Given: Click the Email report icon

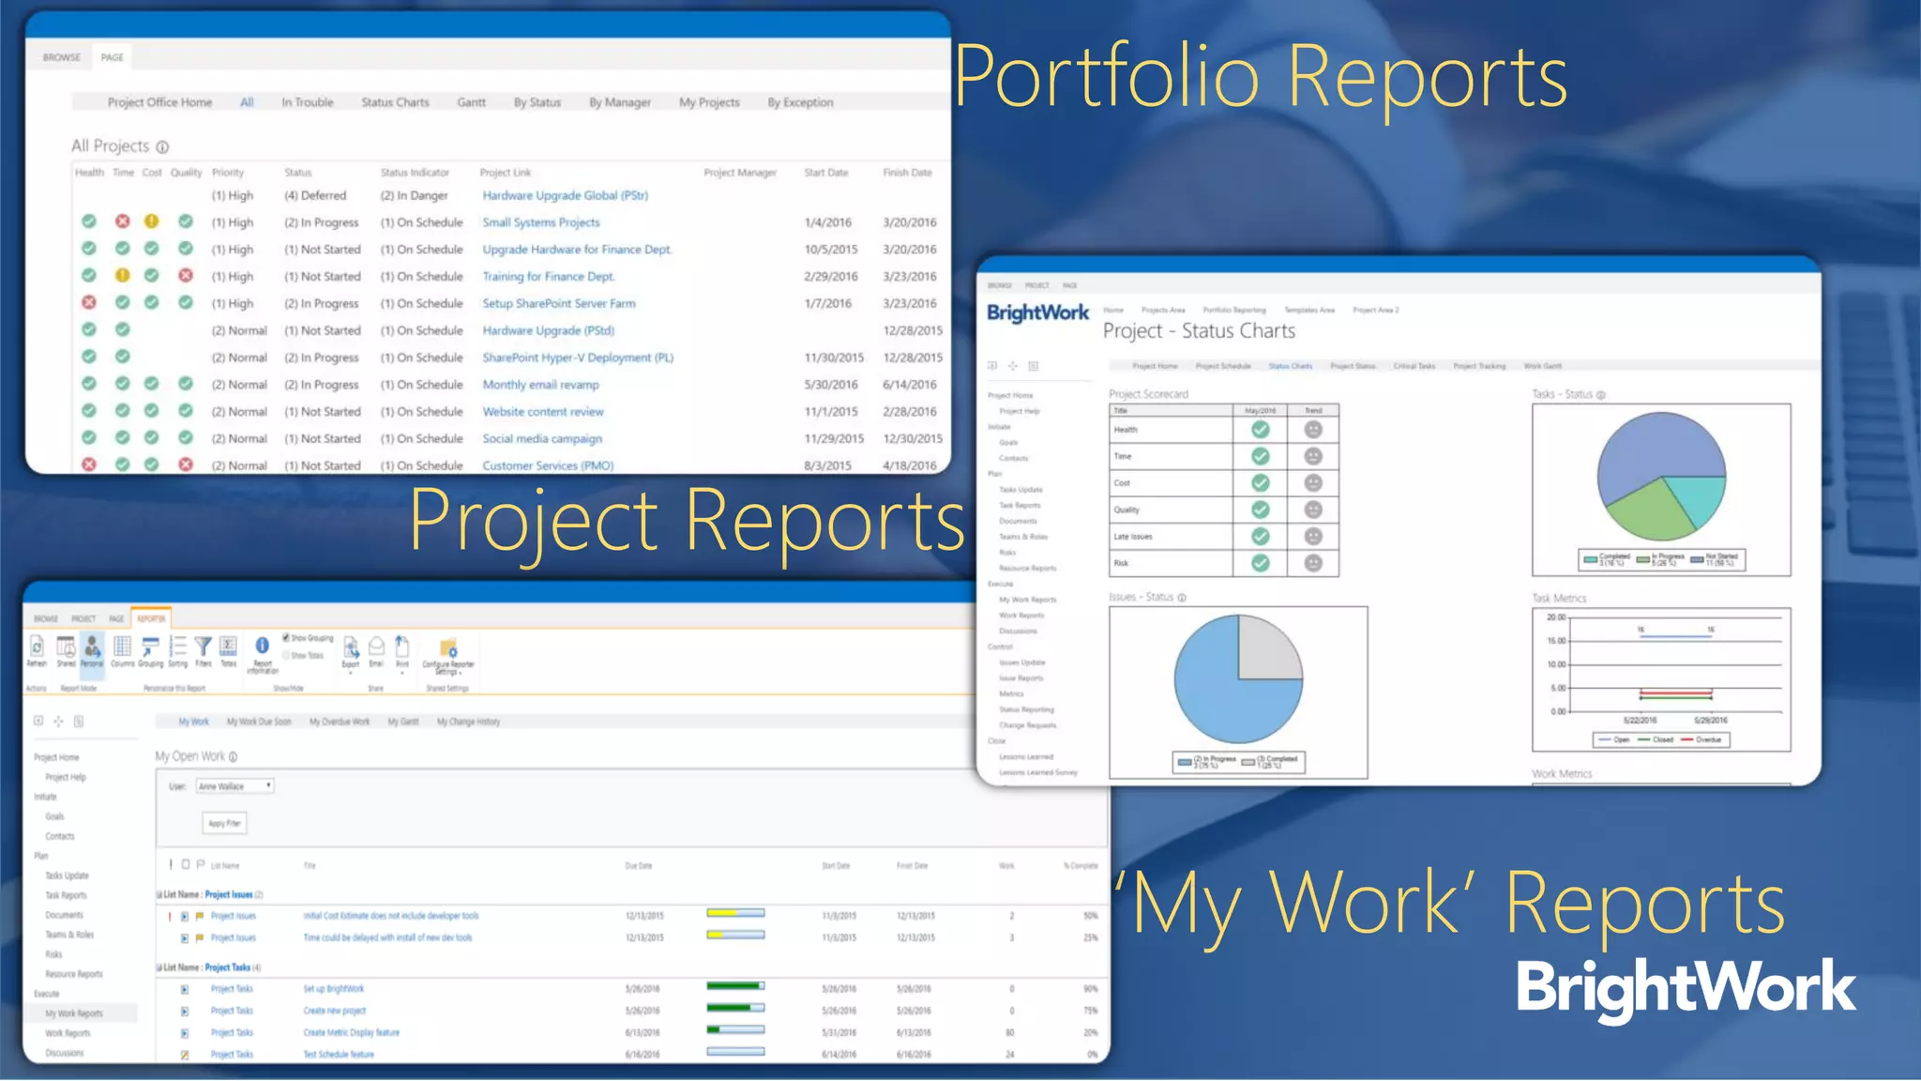Looking at the screenshot, I should point(376,647).
